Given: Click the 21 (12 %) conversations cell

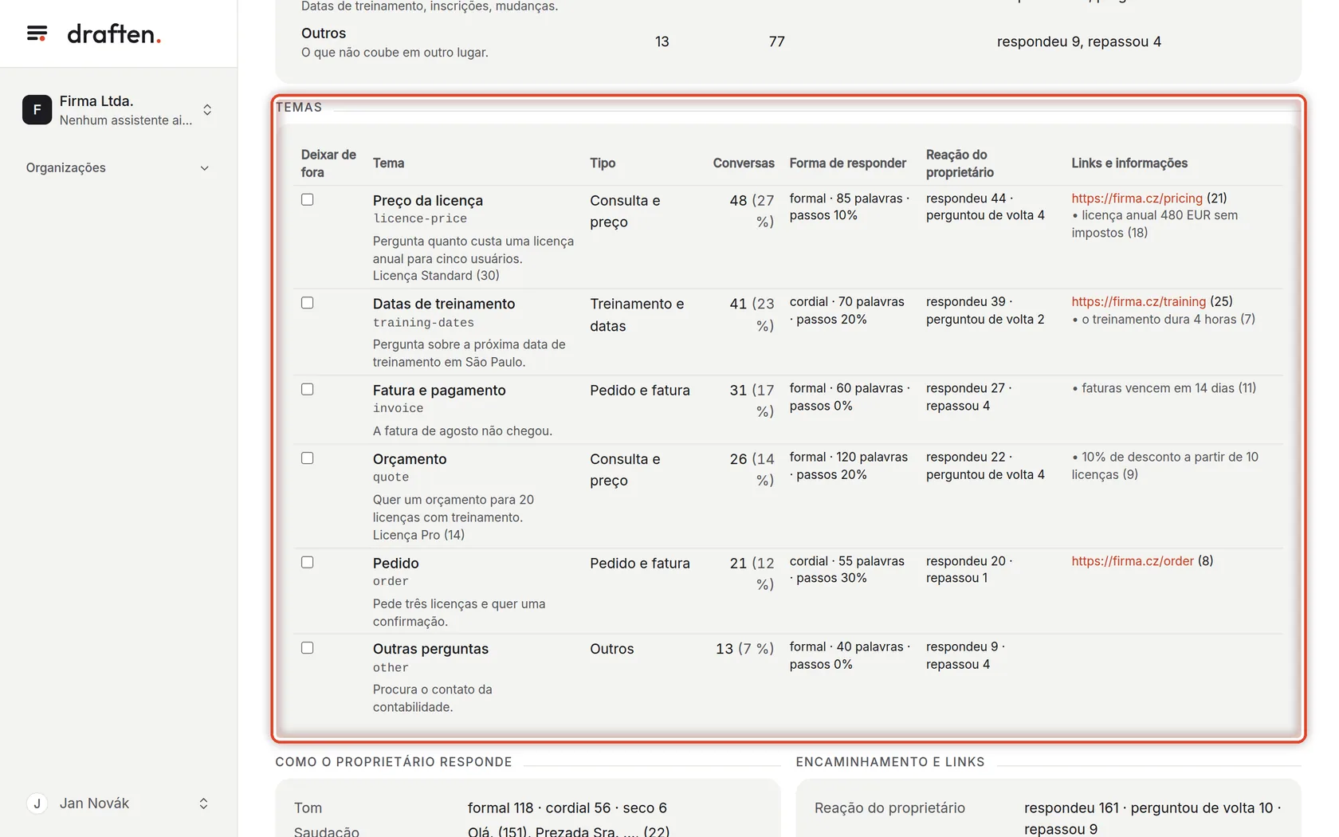Looking at the screenshot, I should click(752, 574).
